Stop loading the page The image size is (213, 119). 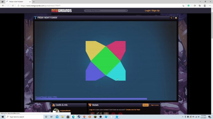coord(13,6)
